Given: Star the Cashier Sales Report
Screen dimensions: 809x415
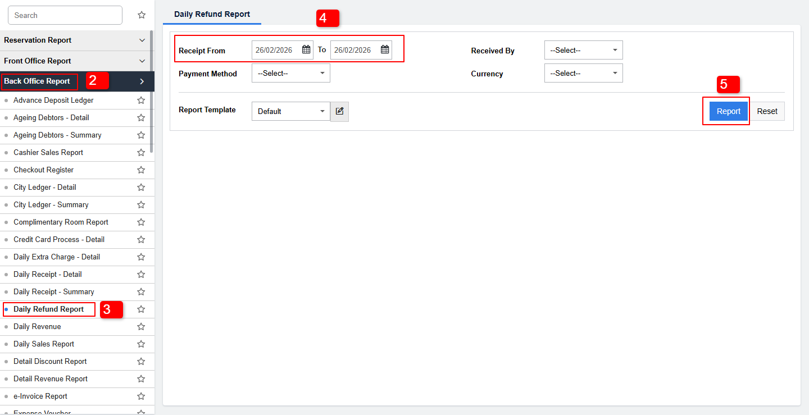Looking at the screenshot, I should click(x=141, y=153).
